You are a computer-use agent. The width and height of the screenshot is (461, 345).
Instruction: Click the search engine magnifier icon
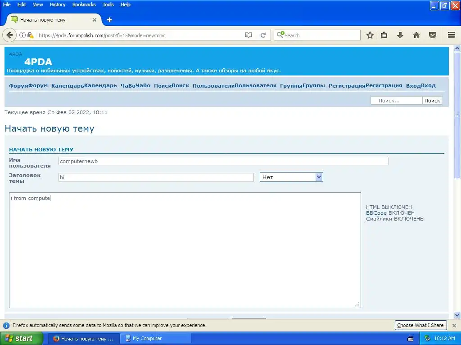(x=280, y=35)
